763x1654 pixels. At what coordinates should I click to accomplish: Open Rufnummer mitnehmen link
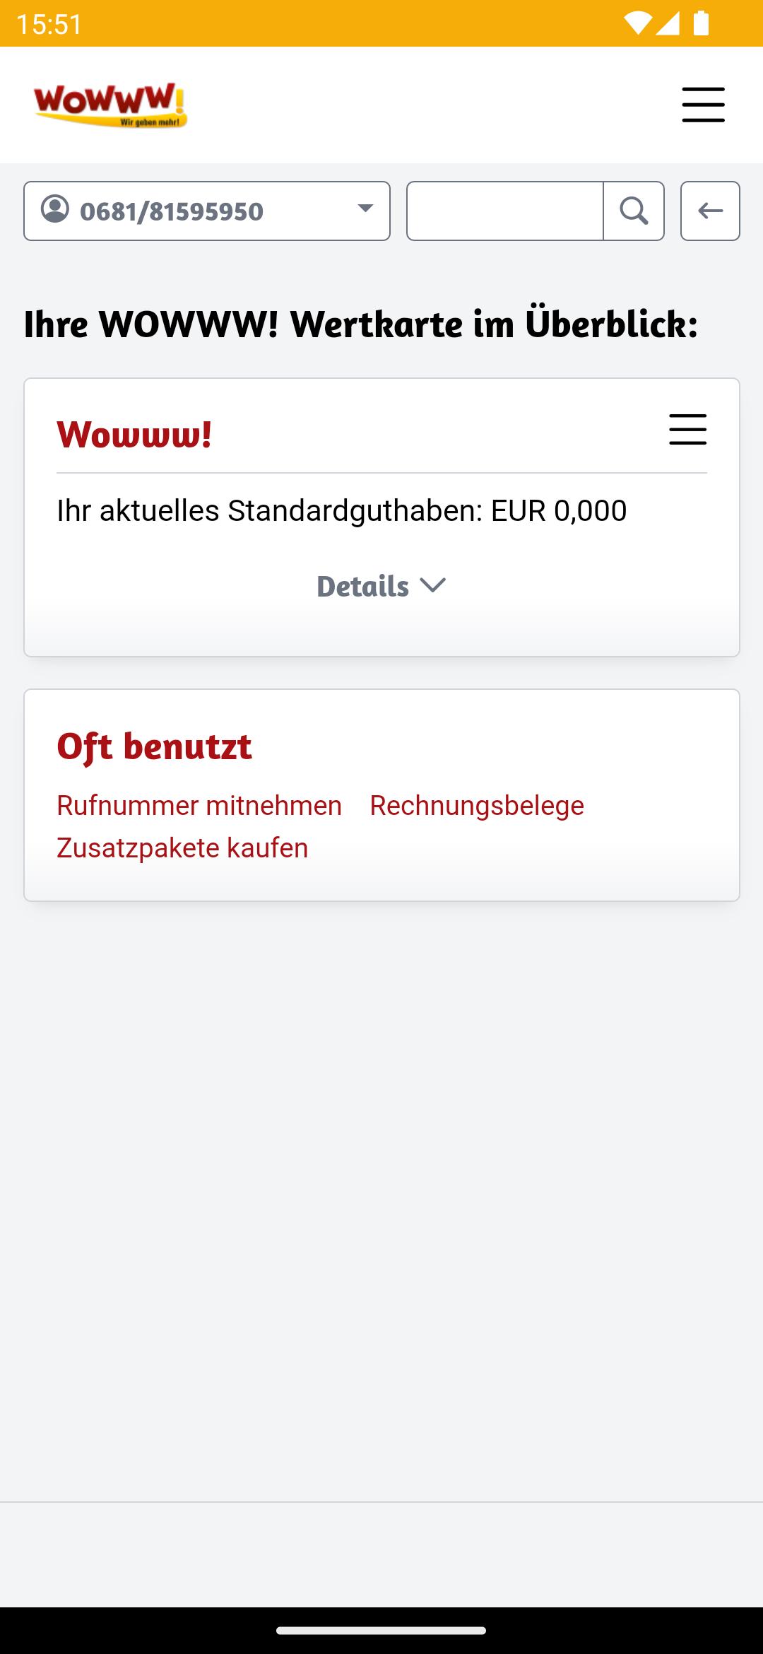pyautogui.click(x=199, y=806)
